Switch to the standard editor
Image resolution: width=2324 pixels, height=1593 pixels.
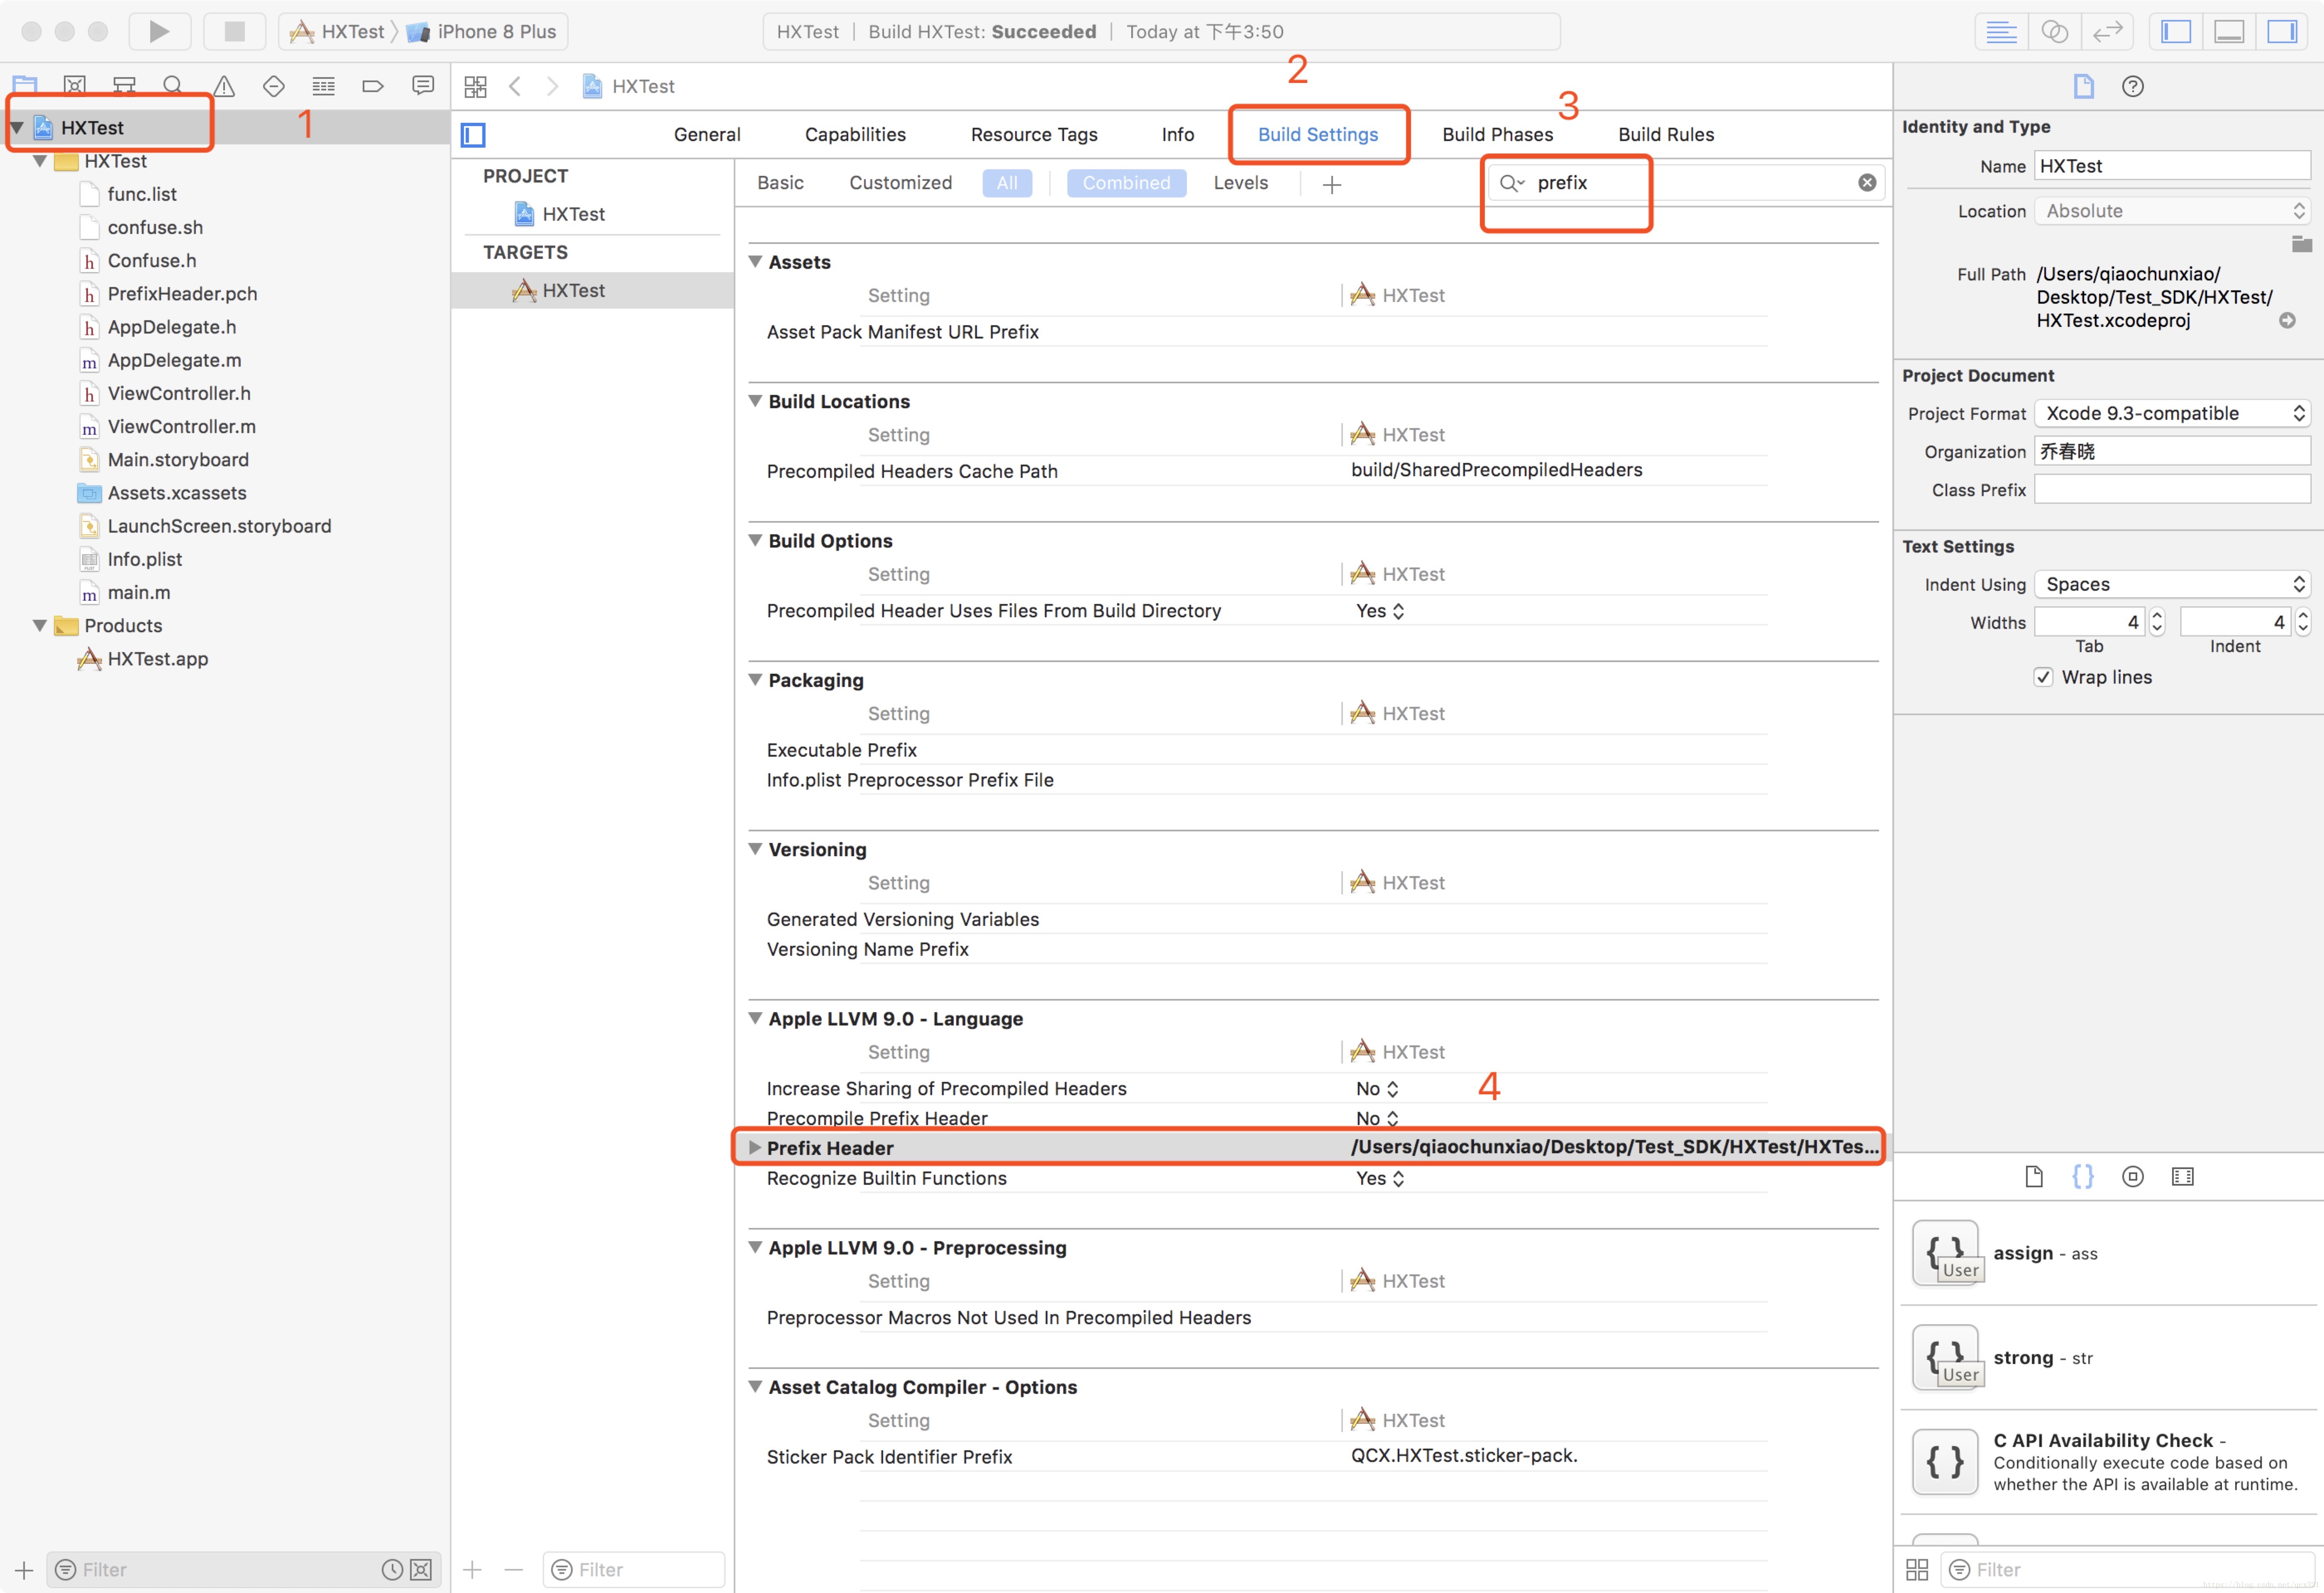(2001, 32)
